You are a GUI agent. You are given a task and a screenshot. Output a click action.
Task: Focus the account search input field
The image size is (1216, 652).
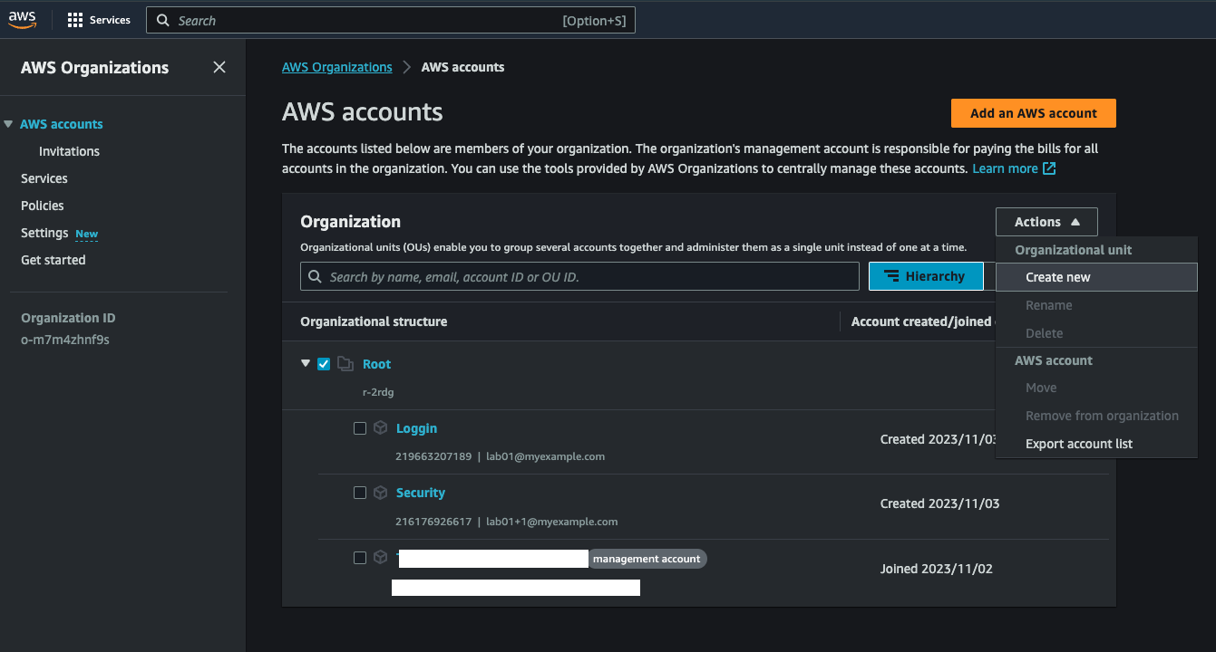(580, 276)
